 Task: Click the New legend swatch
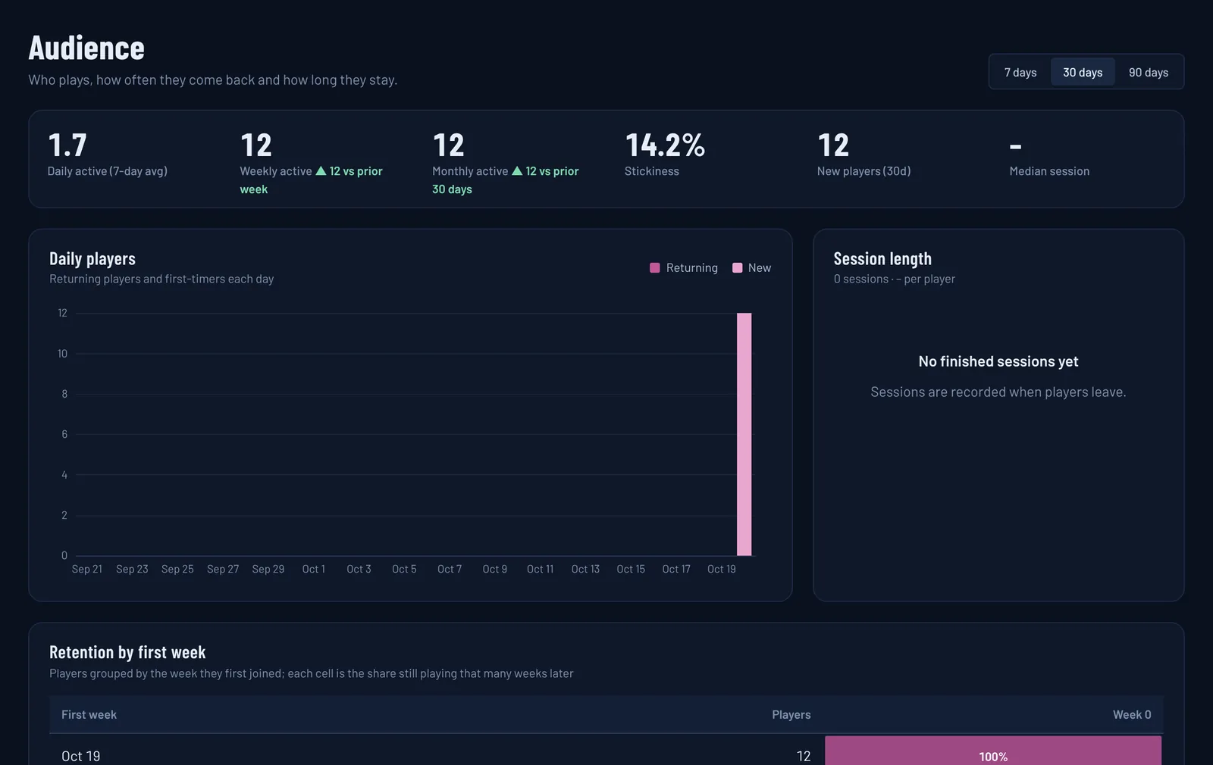point(738,268)
